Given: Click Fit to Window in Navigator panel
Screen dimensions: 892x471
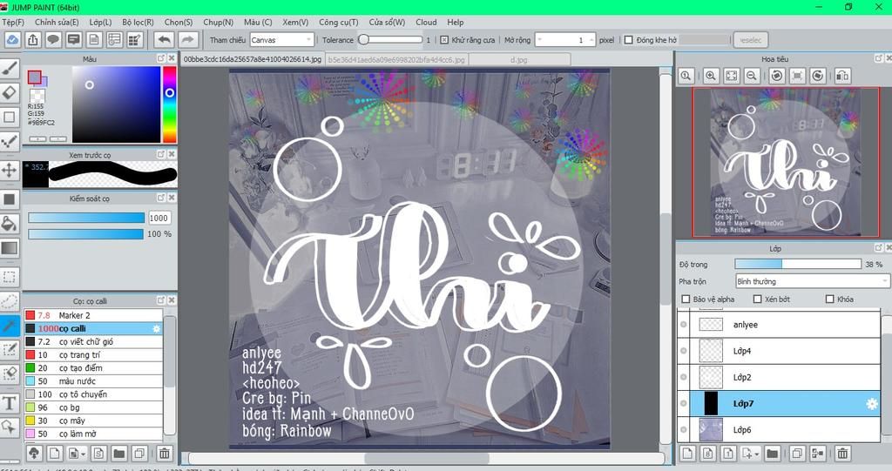Looking at the screenshot, I should [731, 76].
